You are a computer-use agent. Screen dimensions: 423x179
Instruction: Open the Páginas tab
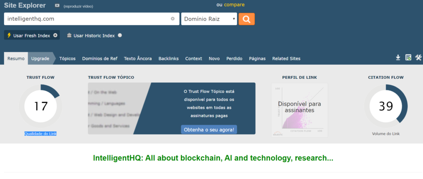pyautogui.click(x=257, y=59)
